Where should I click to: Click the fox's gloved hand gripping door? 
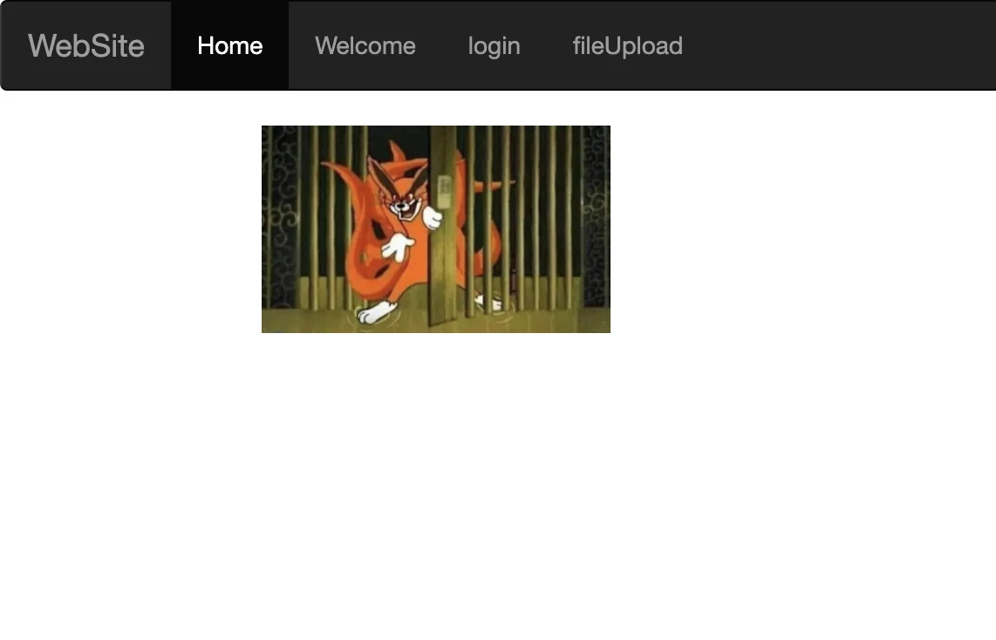coord(432,218)
